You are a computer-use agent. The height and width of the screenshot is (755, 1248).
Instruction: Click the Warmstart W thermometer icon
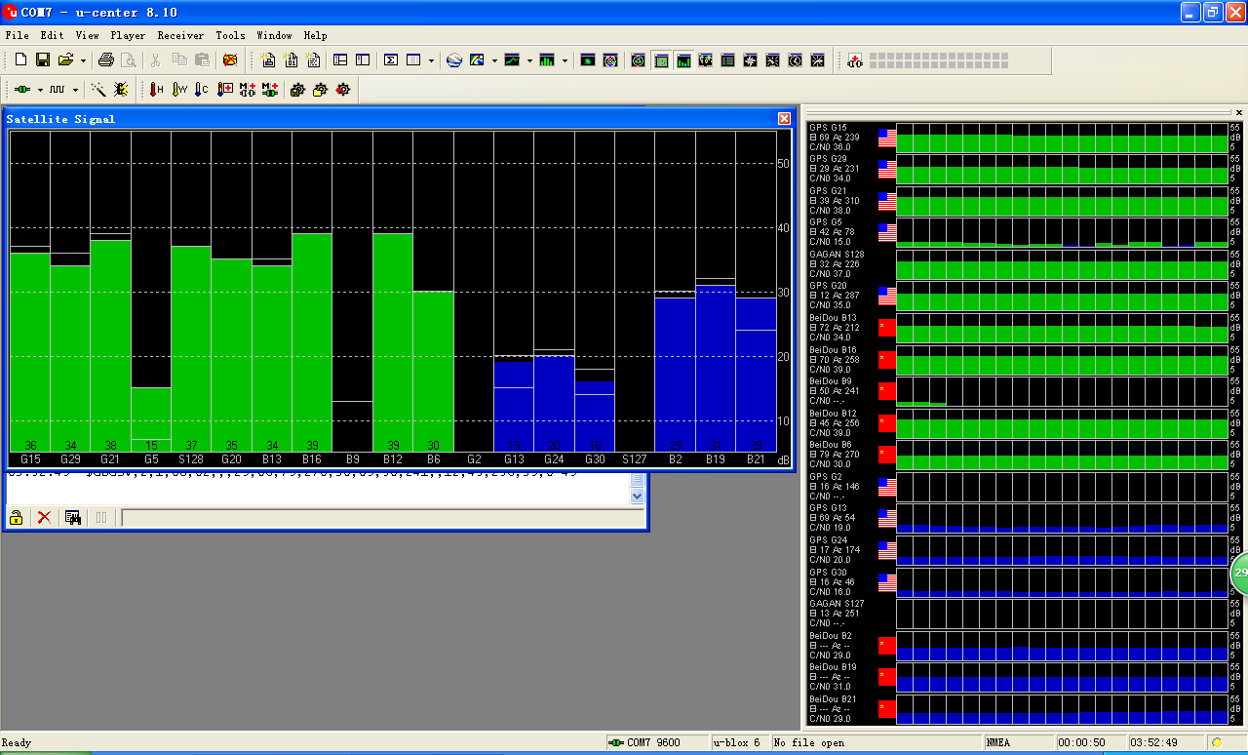pos(179,90)
